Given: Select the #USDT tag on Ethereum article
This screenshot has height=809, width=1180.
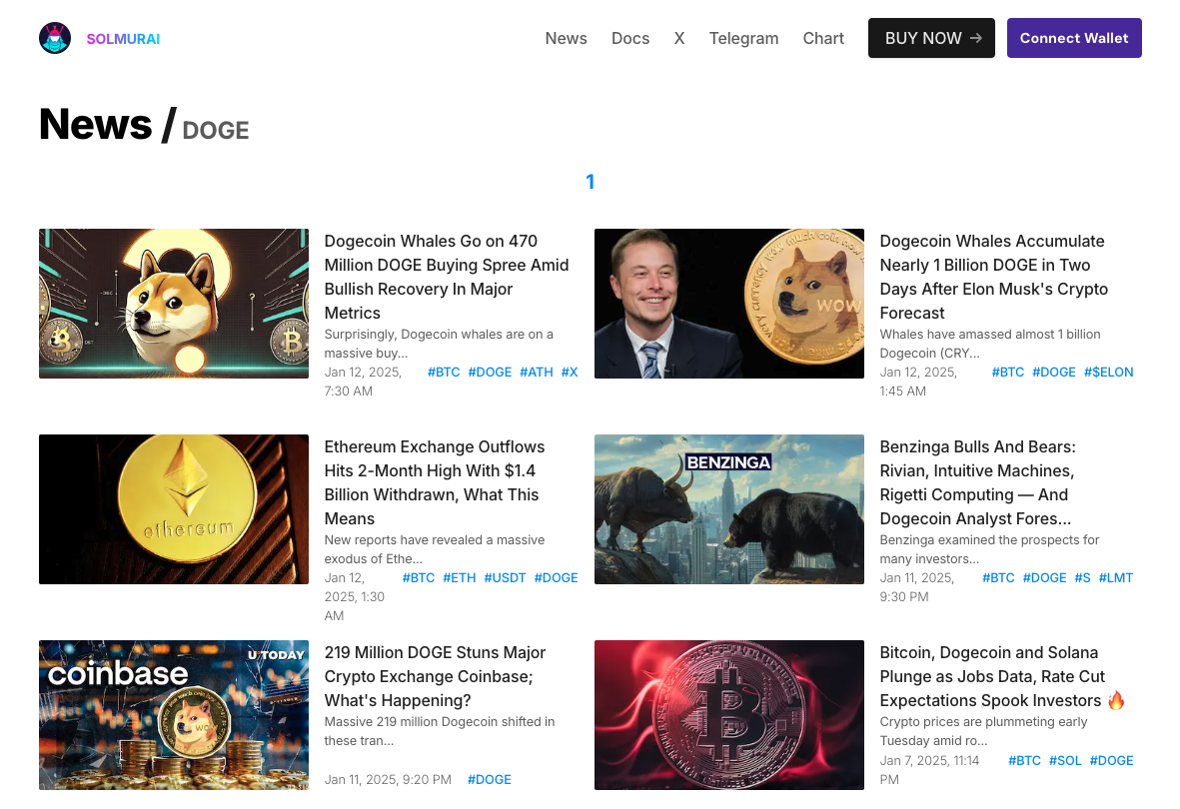Looking at the screenshot, I should click(505, 577).
